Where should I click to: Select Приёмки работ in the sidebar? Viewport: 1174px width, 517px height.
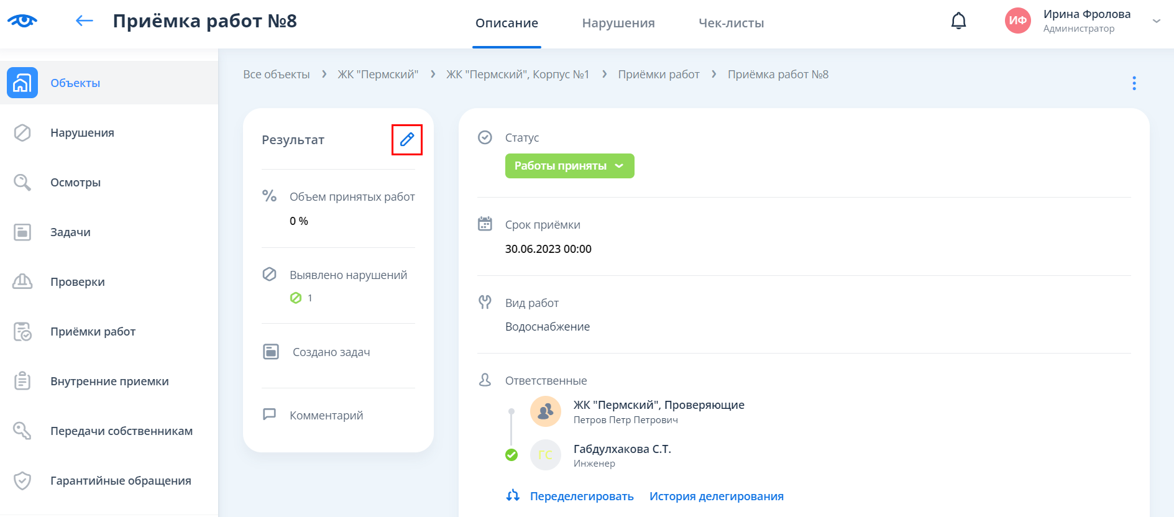click(x=93, y=332)
